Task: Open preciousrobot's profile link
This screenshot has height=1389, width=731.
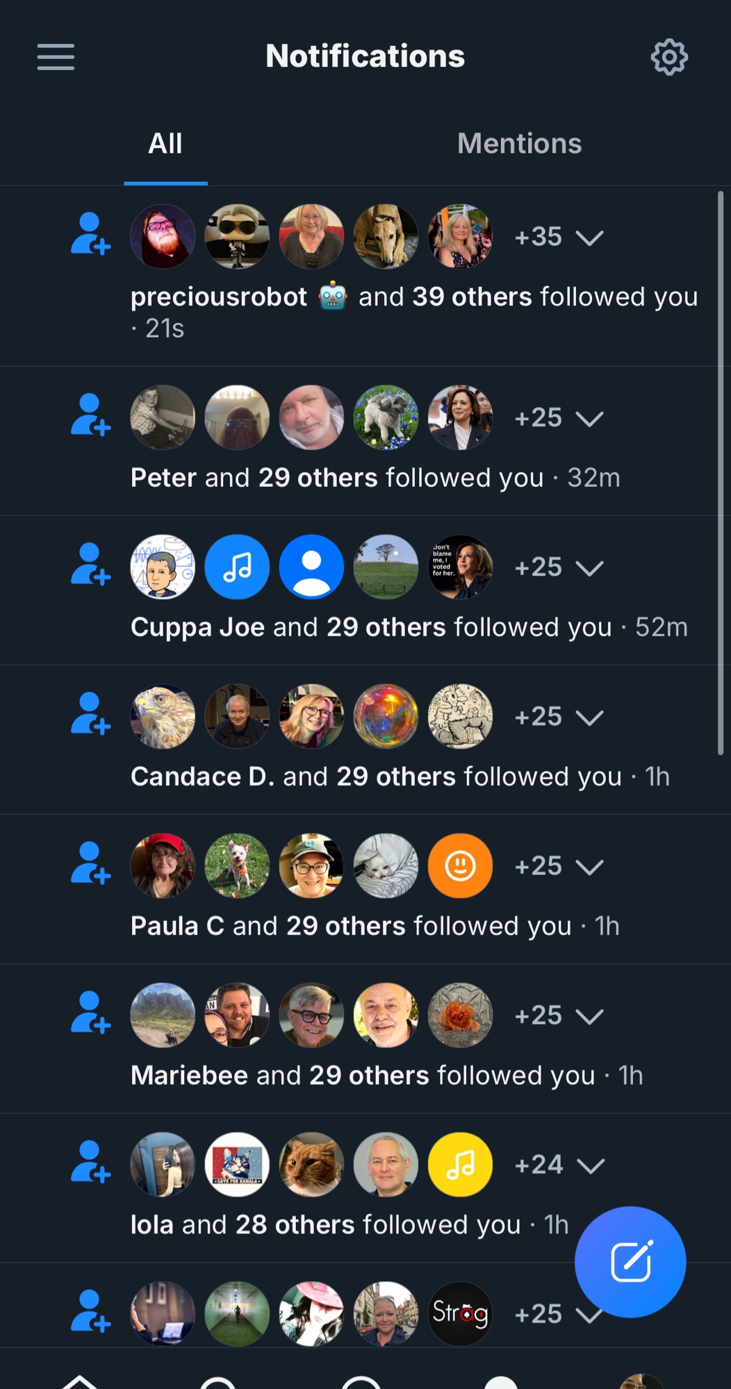Action: (219, 297)
